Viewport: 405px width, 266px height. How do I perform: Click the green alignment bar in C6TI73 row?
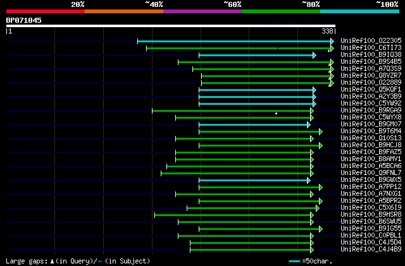(x=239, y=48)
